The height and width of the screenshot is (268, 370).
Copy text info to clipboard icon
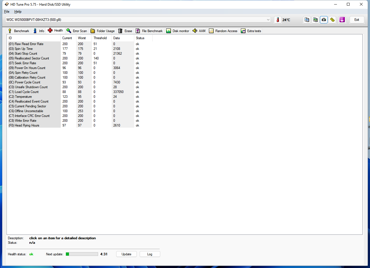click(x=307, y=20)
